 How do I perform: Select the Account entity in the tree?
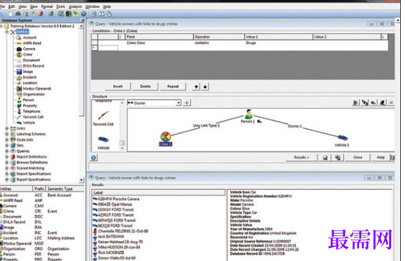(30, 38)
